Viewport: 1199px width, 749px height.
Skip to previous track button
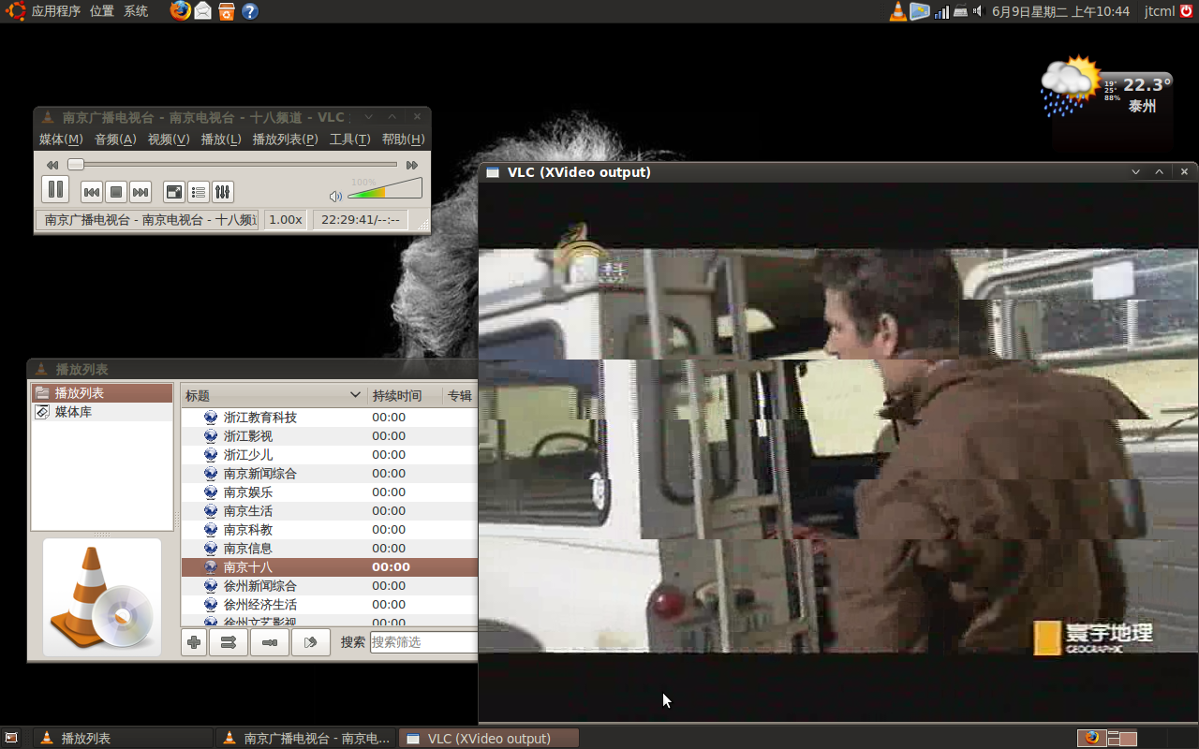coord(92,192)
